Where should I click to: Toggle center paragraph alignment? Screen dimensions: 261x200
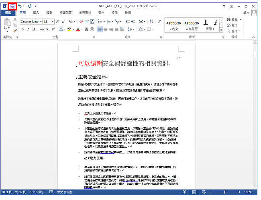click(x=106, y=29)
